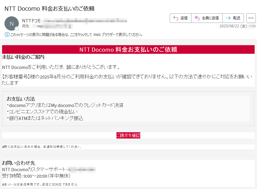
Task: Click the red banner heading NTT Docomo 料金お支払いのご依頼
Action: point(128,50)
